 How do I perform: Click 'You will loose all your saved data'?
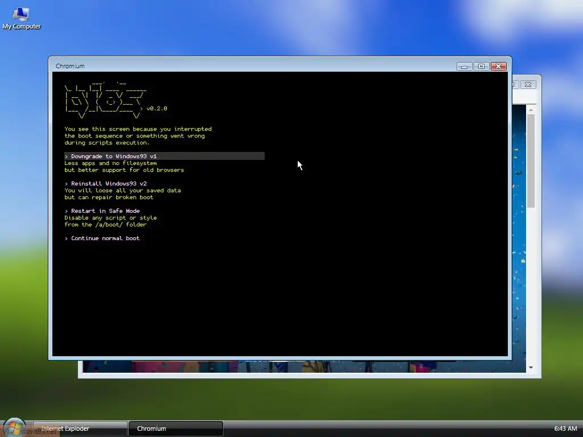point(123,190)
